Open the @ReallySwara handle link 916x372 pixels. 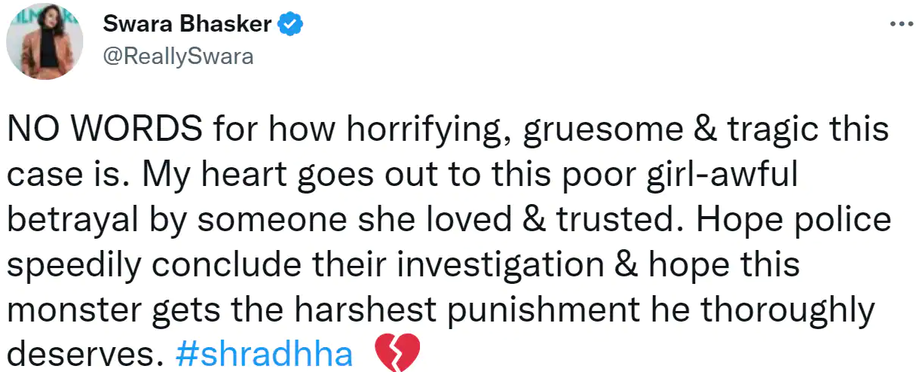click(177, 57)
